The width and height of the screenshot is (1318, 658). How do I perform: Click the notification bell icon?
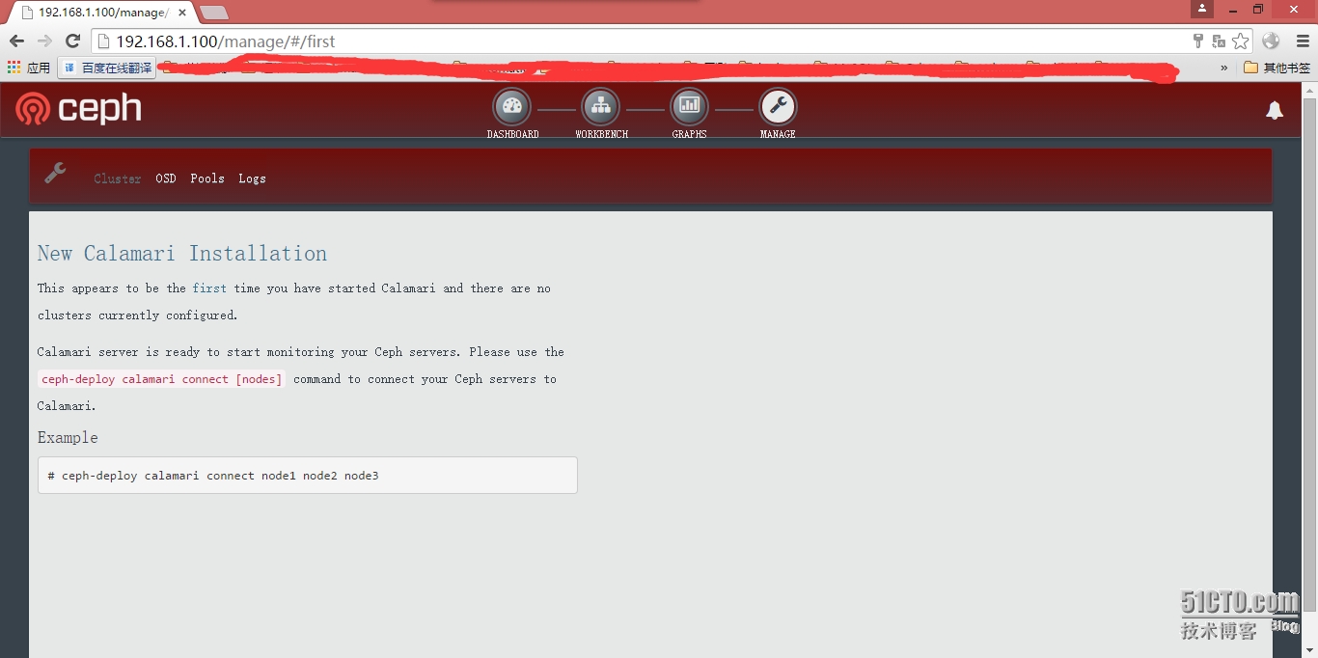[x=1275, y=111]
